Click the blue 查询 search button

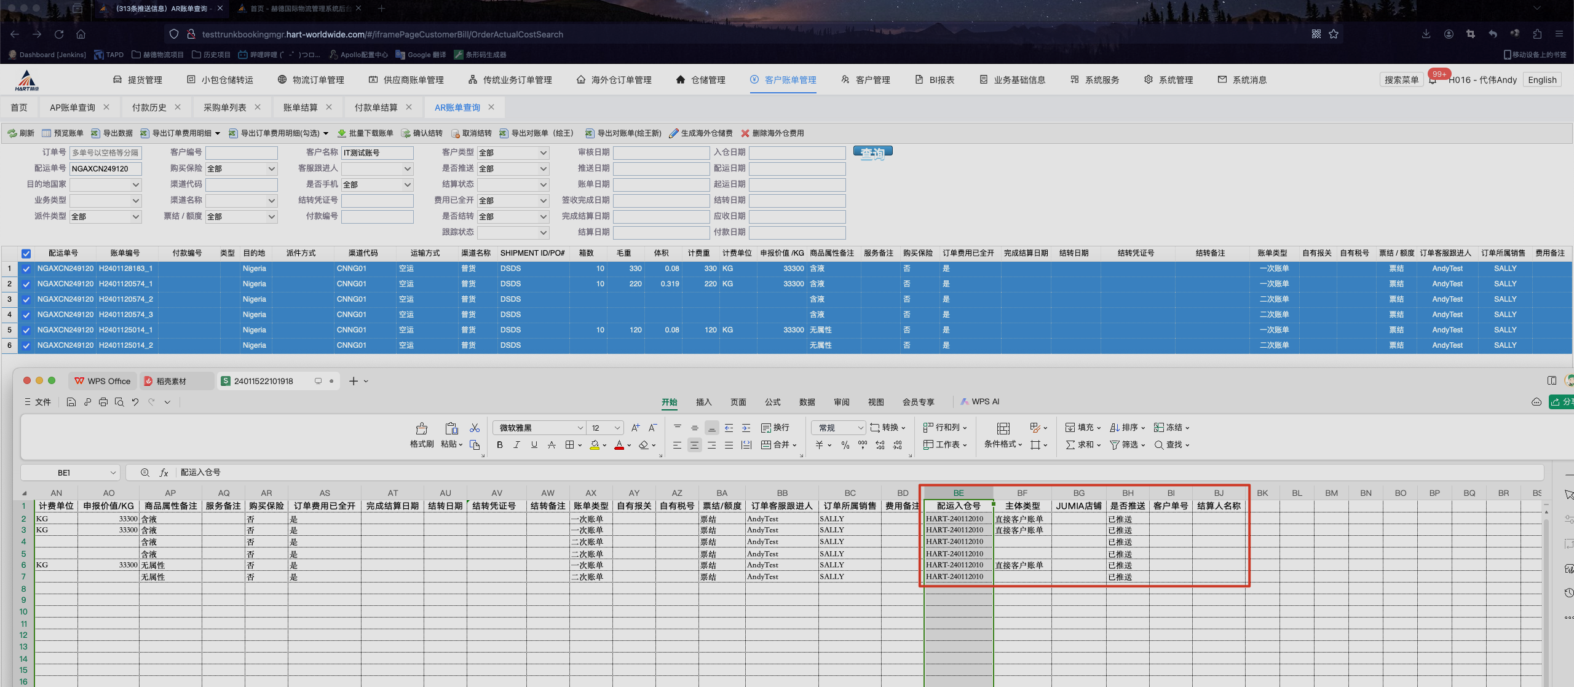[872, 152]
